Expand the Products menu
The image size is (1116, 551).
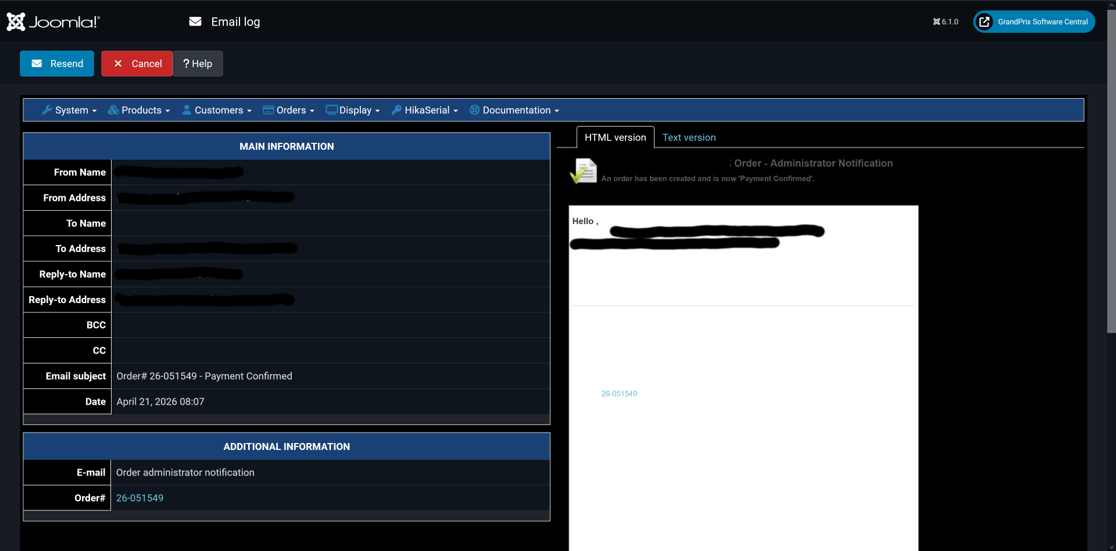tap(139, 110)
